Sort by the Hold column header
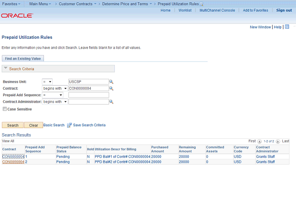The width and height of the screenshot is (296, 222). 91,149
